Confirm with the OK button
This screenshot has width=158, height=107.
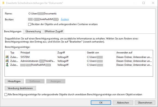point(101,103)
